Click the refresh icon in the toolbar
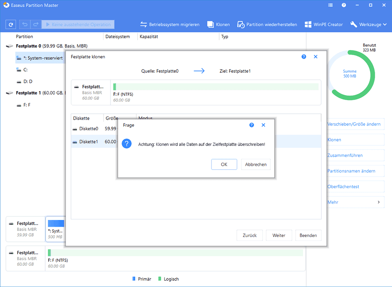392x287 pixels. (11, 24)
